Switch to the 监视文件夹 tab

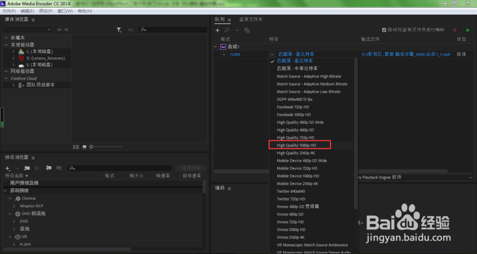click(251, 20)
